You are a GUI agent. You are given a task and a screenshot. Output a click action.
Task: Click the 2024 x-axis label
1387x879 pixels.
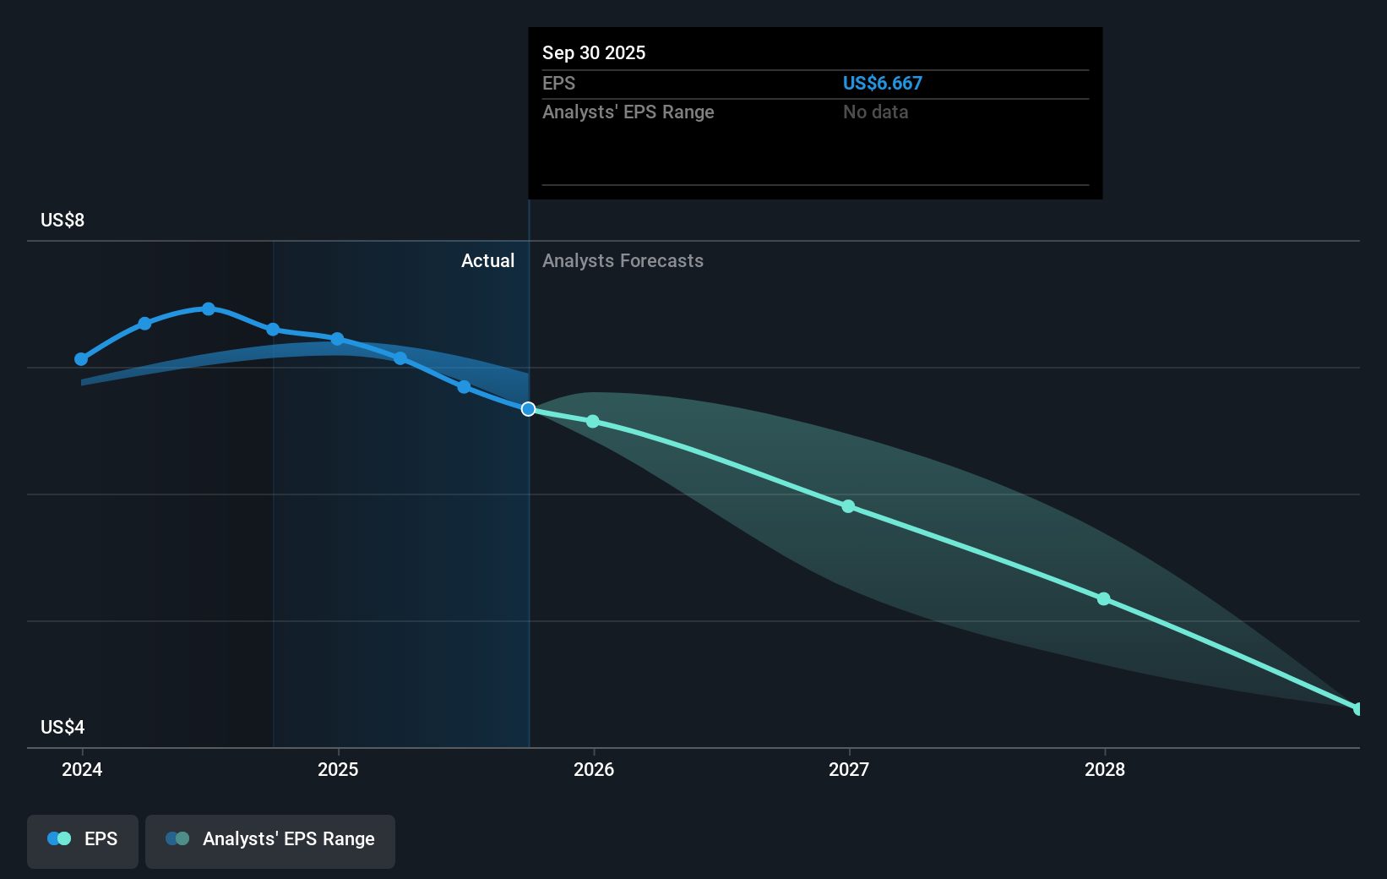tap(82, 769)
